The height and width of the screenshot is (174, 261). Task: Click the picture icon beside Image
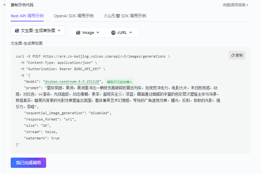[78, 32]
